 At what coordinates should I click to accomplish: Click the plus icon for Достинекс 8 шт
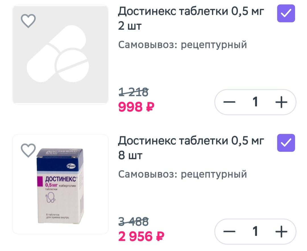click(281, 231)
